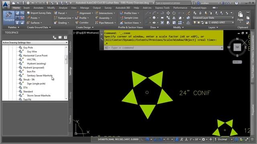Expand the Draw panel
The height and width of the screenshot is (144, 257).
coord(154,28)
